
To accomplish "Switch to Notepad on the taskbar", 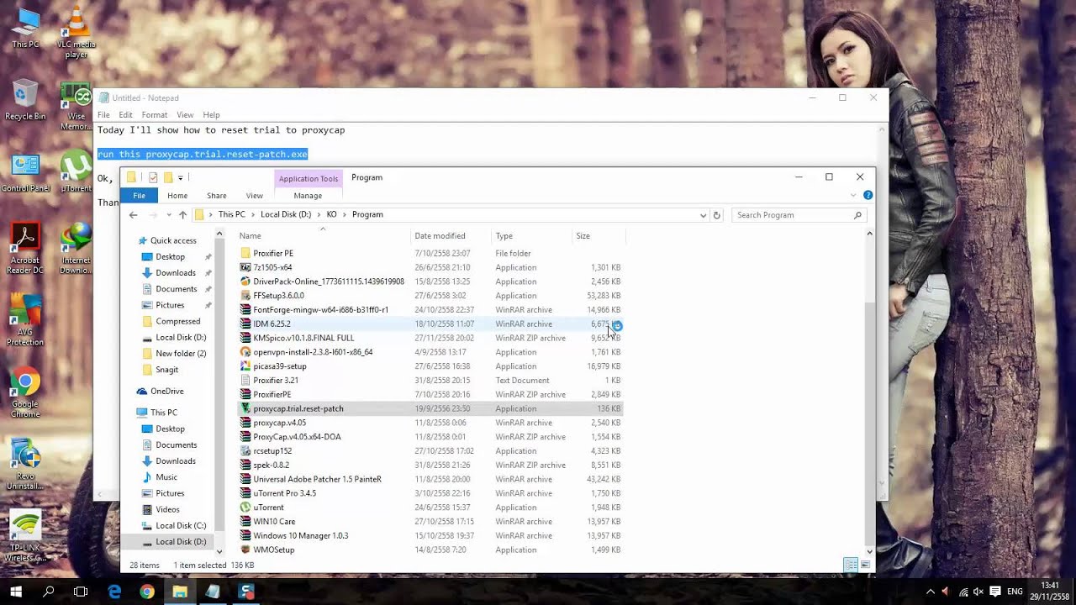I will point(213,592).
